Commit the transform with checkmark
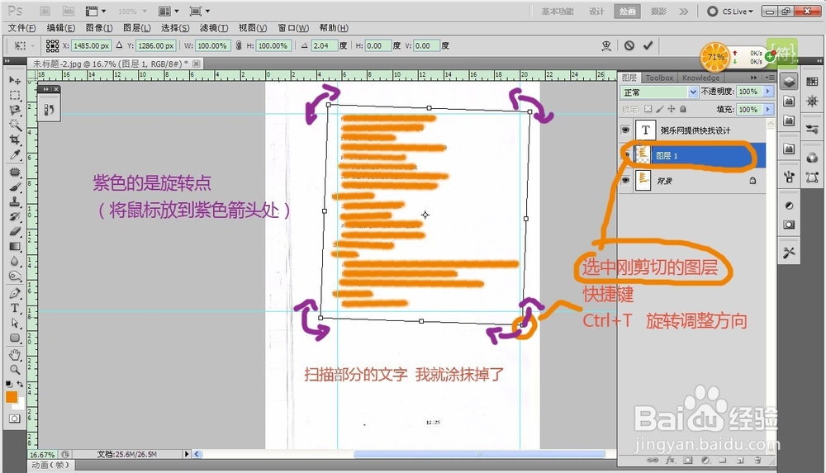 pyautogui.click(x=648, y=46)
